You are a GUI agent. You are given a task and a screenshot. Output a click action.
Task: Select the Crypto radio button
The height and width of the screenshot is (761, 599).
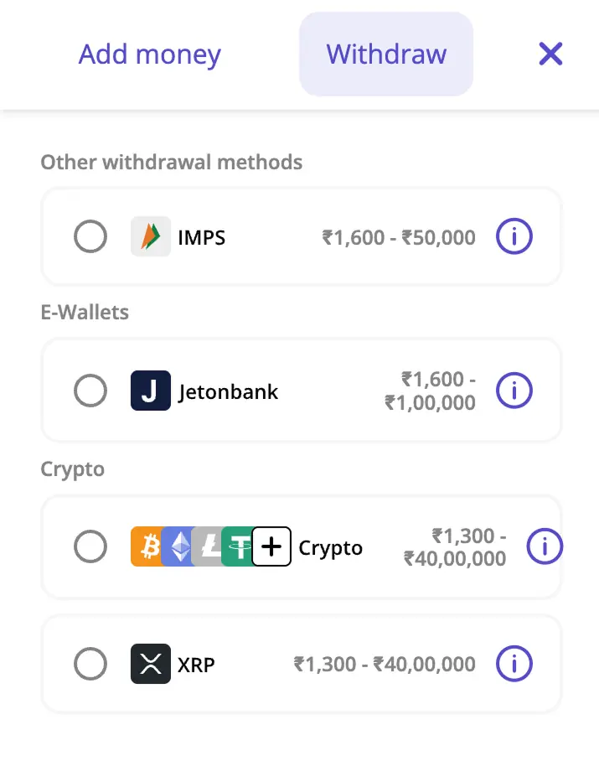tap(90, 546)
